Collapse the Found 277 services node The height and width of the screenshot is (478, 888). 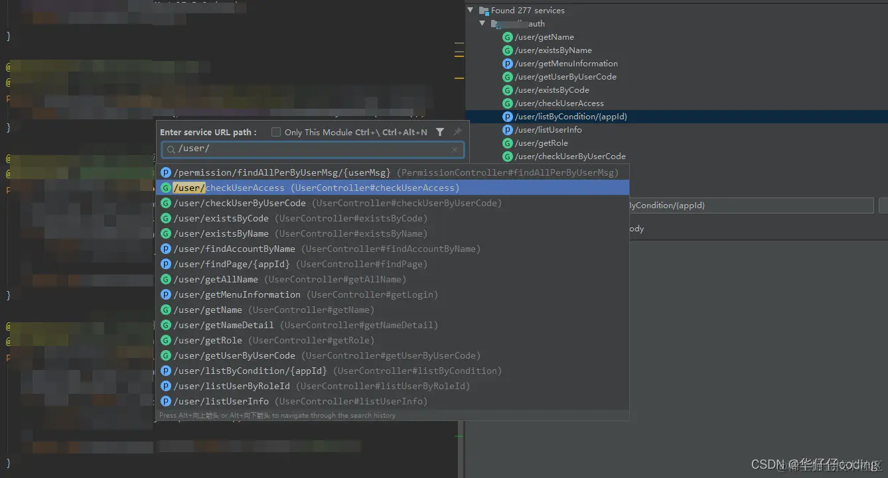[470, 10]
